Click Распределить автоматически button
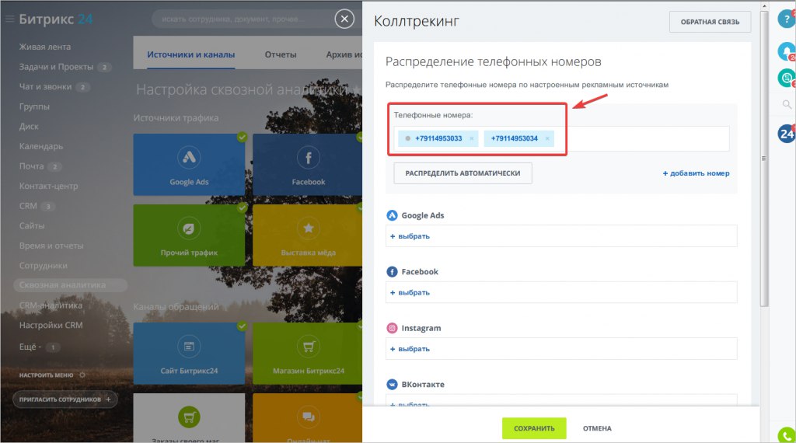The image size is (796, 443). click(x=463, y=173)
